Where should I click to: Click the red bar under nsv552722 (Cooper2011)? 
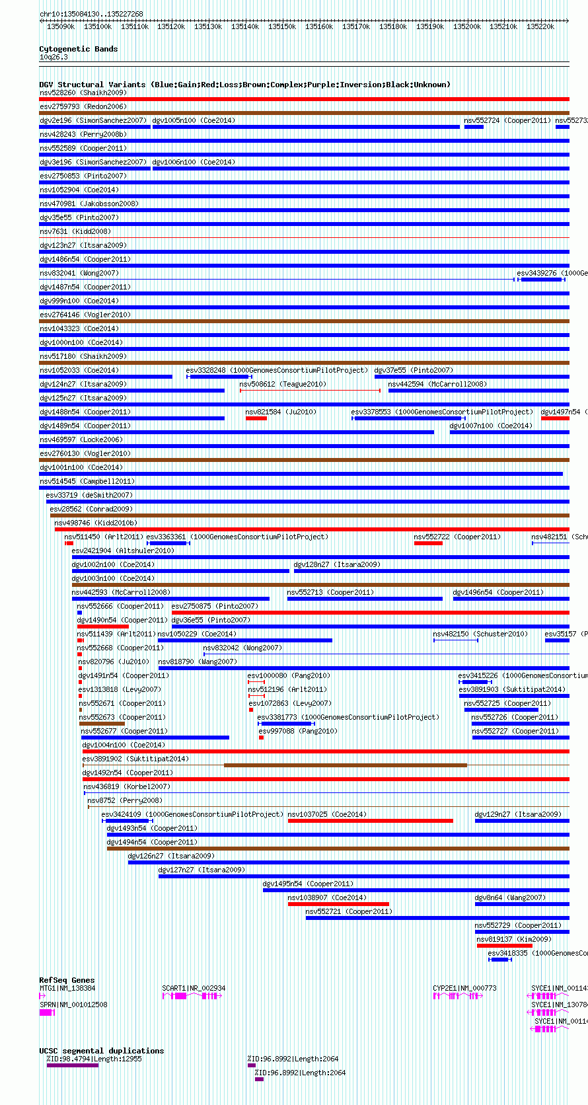pos(428,543)
